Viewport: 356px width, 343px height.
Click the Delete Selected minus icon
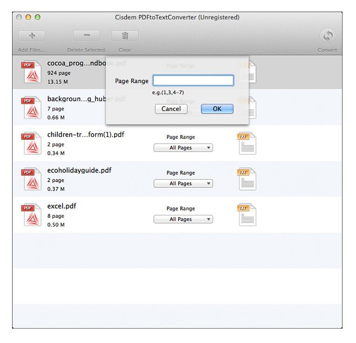tap(87, 35)
